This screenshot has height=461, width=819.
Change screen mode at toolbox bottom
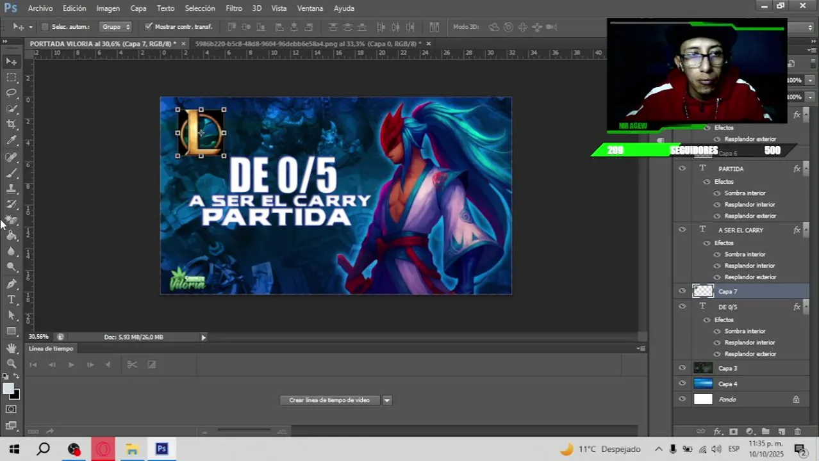click(x=12, y=425)
